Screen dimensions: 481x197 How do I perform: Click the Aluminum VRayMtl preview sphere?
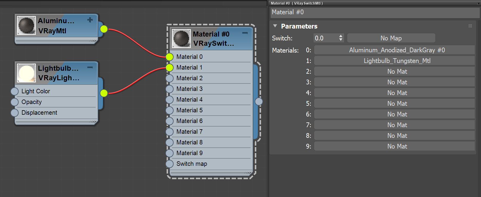(x=27, y=24)
